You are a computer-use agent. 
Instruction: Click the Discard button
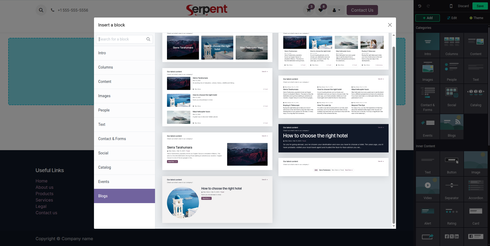pyautogui.click(x=463, y=6)
